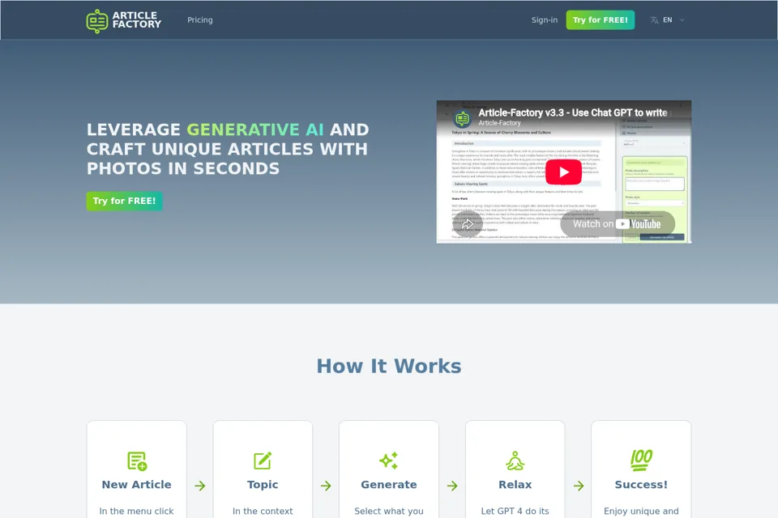
Task: Click the Relax card heading
Action: 515,484
